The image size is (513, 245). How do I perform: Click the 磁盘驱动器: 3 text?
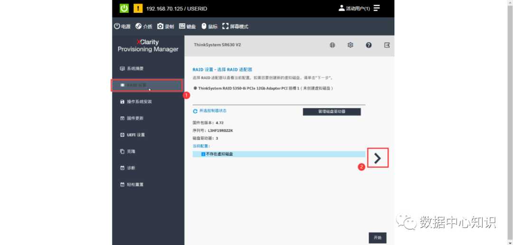[205, 138]
